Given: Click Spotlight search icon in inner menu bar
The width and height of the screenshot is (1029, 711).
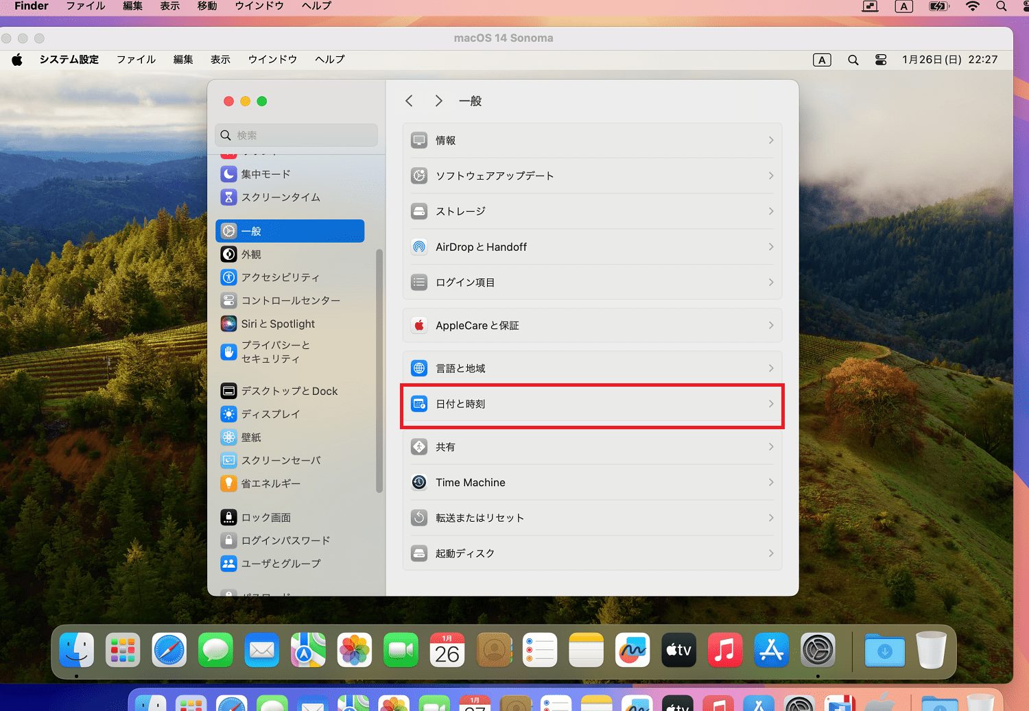Looking at the screenshot, I should 853,60.
